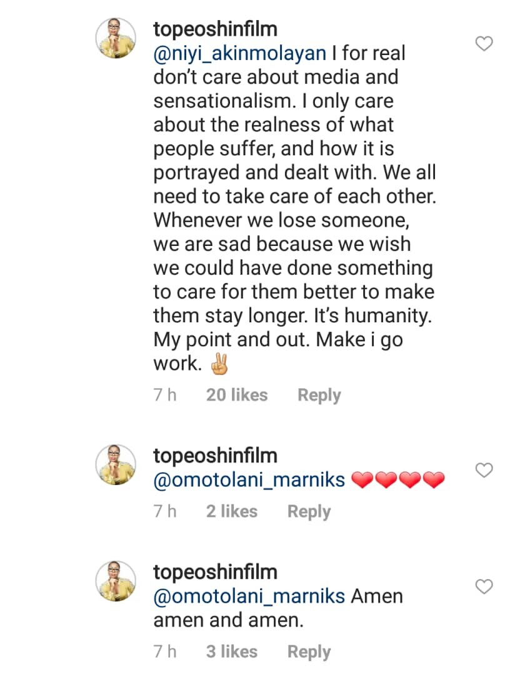
Task: Open profile picture beside the Amen comment
Action: coord(116,581)
